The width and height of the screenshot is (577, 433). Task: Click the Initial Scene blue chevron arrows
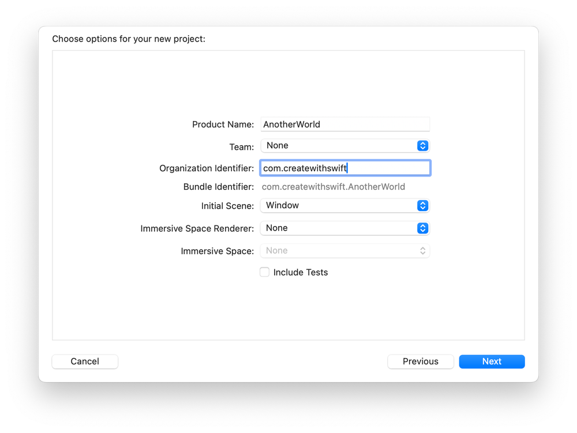422,206
